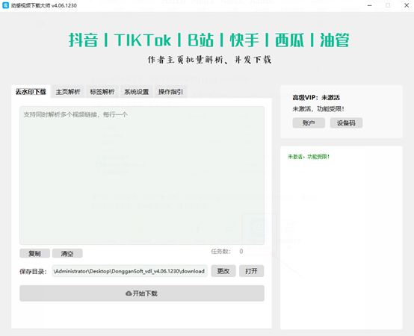Focus the video links text area

(x=142, y=175)
